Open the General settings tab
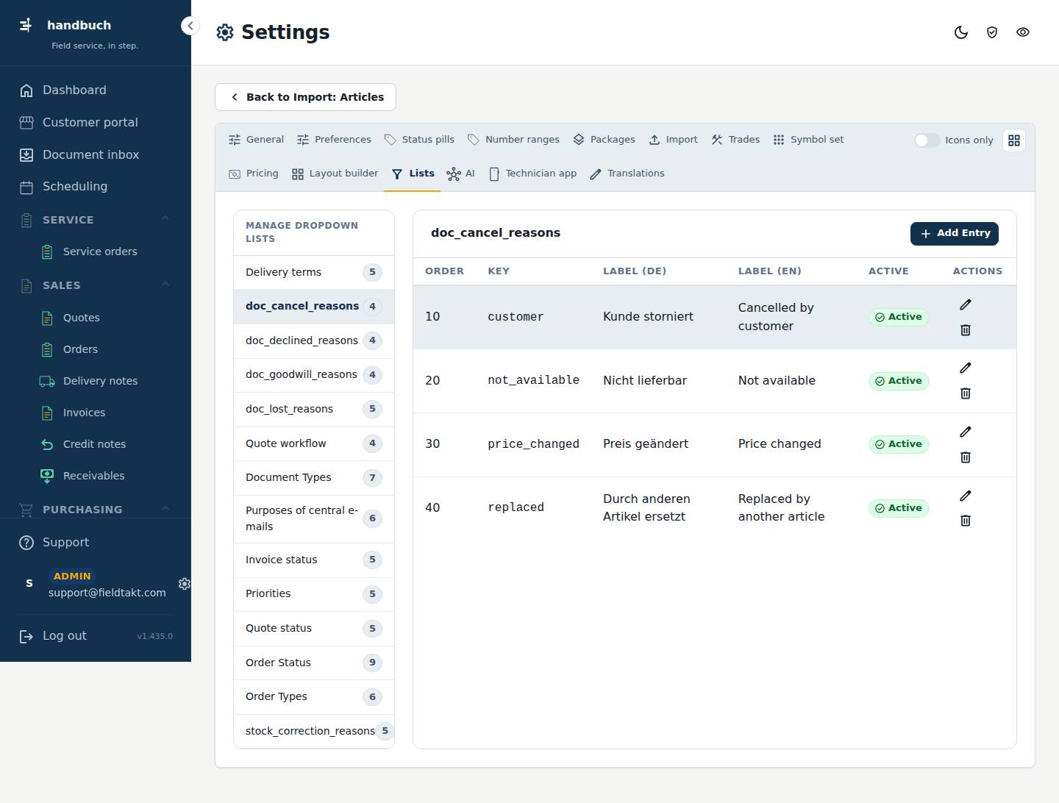1059x803 pixels. coord(256,140)
